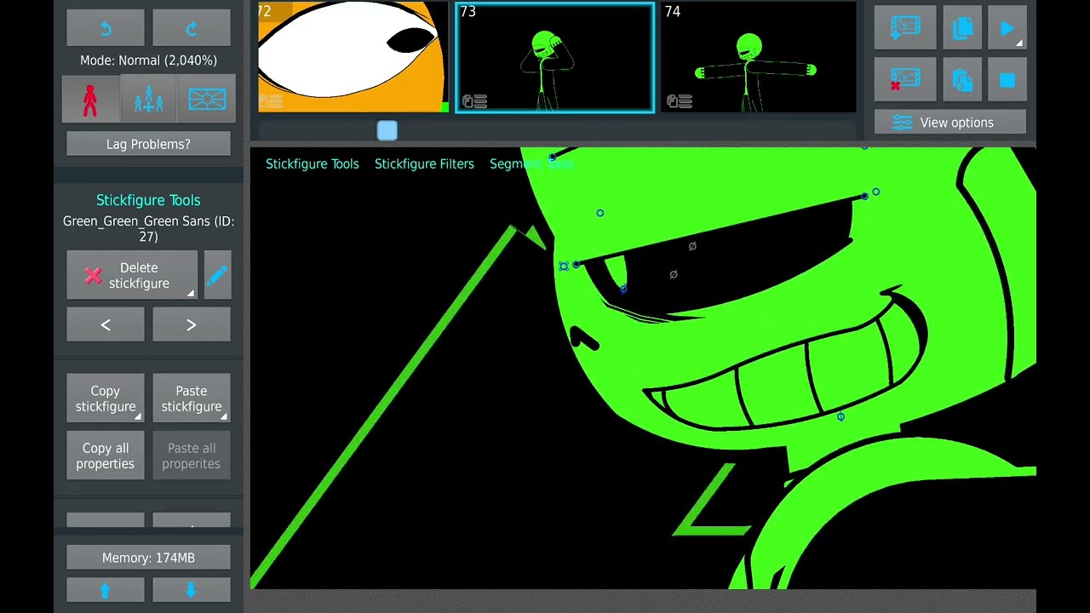Open frame 74 options icon
Viewport: 1090px width, 613px height.
(680, 101)
